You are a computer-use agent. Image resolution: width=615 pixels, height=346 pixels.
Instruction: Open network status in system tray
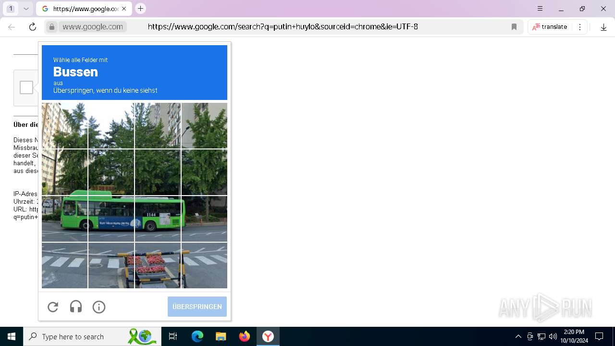541,336
